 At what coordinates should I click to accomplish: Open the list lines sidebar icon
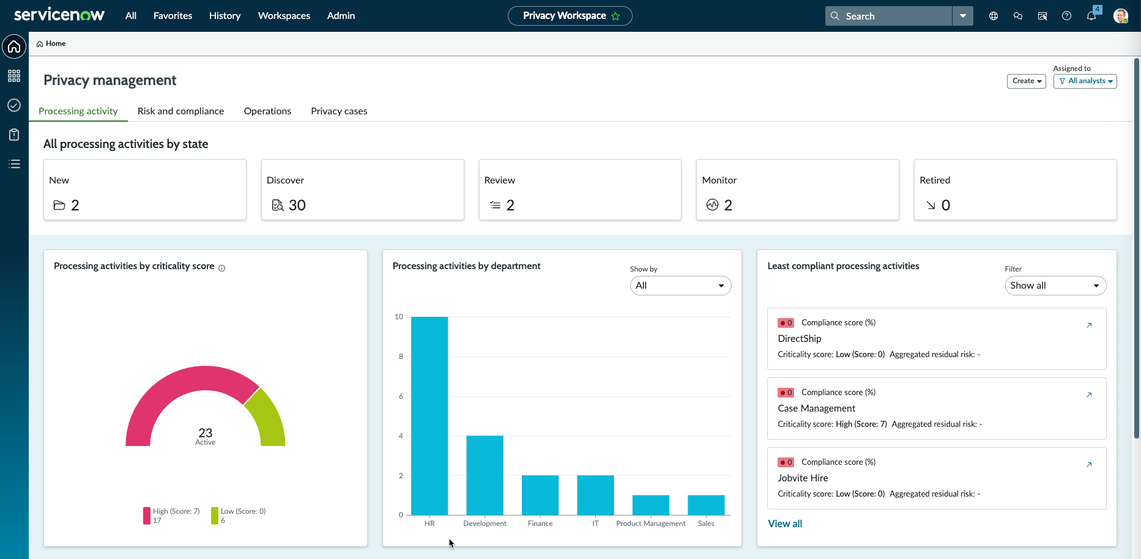coord(14,164)
